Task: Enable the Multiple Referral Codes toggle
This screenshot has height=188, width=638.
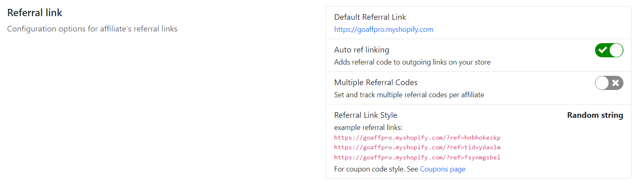Action: tap(609, 83)
